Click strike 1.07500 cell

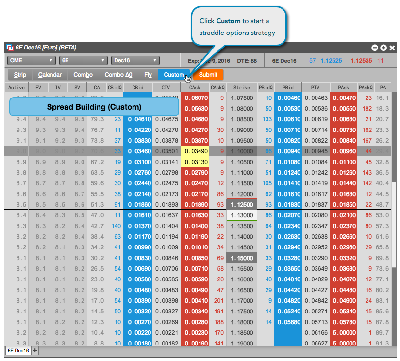[242, 98]
